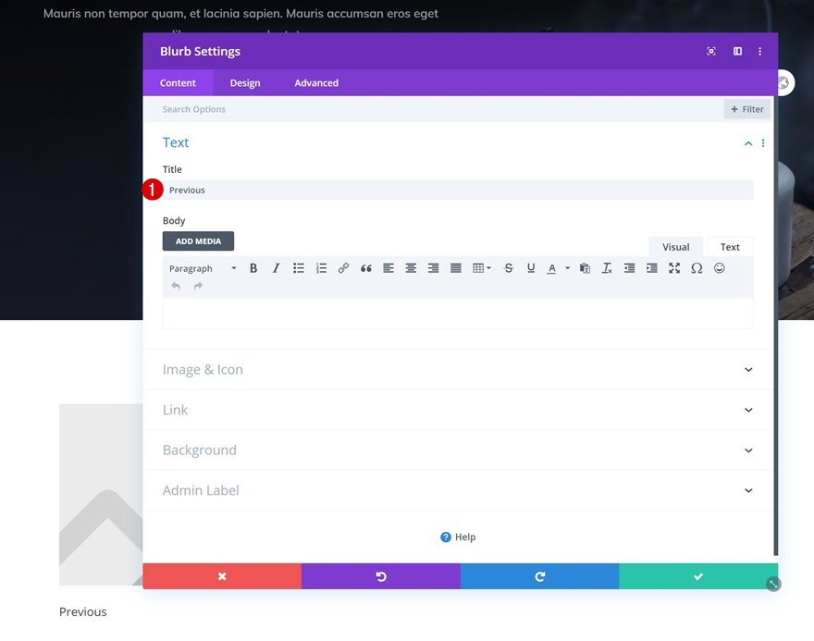Toggle distraction-free fullscreen writing mode

[674, 267]
